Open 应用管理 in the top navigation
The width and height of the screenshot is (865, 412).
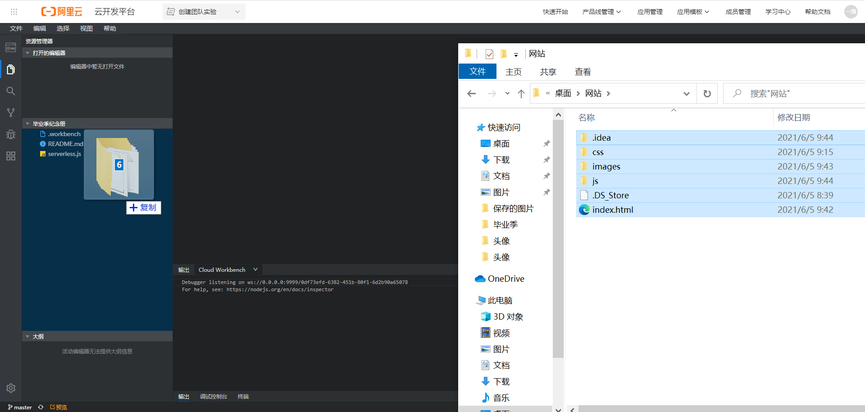coord(650,12)
